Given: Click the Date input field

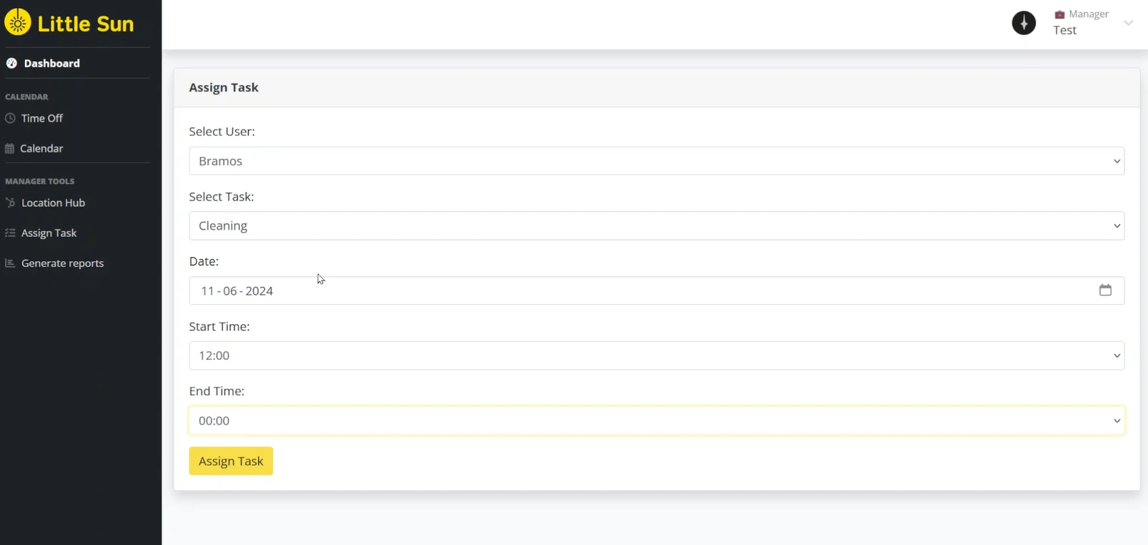Looking at the screenshot, I should 643,291.
